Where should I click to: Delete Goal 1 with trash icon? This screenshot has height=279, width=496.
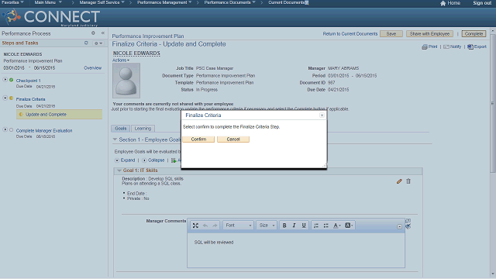pyautogui.click(x=408, y=181)
